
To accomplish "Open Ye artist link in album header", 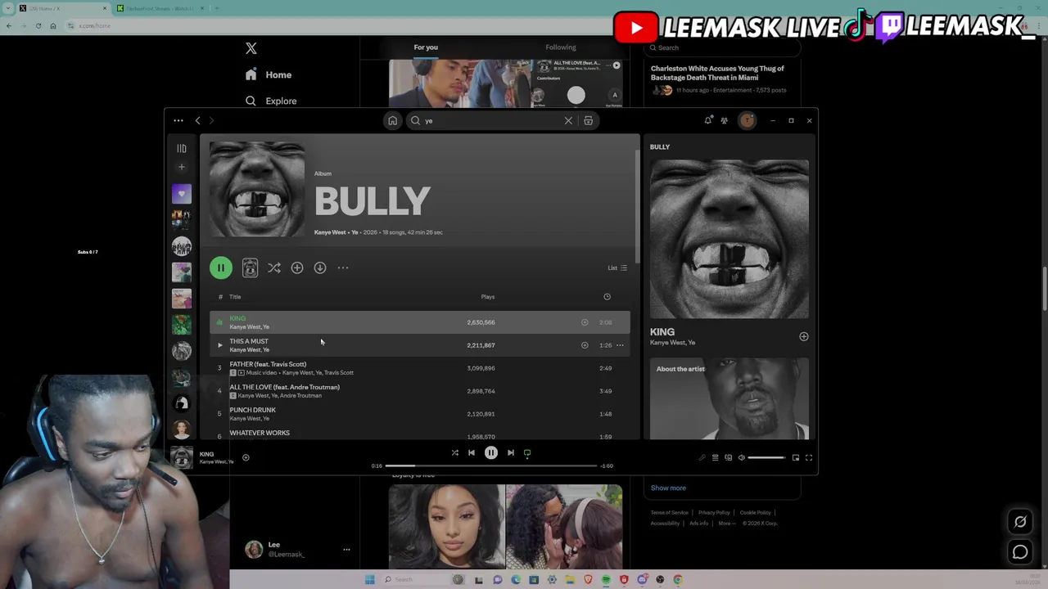I will [355, 232].
